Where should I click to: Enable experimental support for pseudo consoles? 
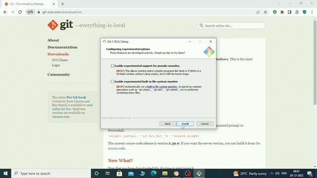[x=112, y=66]
